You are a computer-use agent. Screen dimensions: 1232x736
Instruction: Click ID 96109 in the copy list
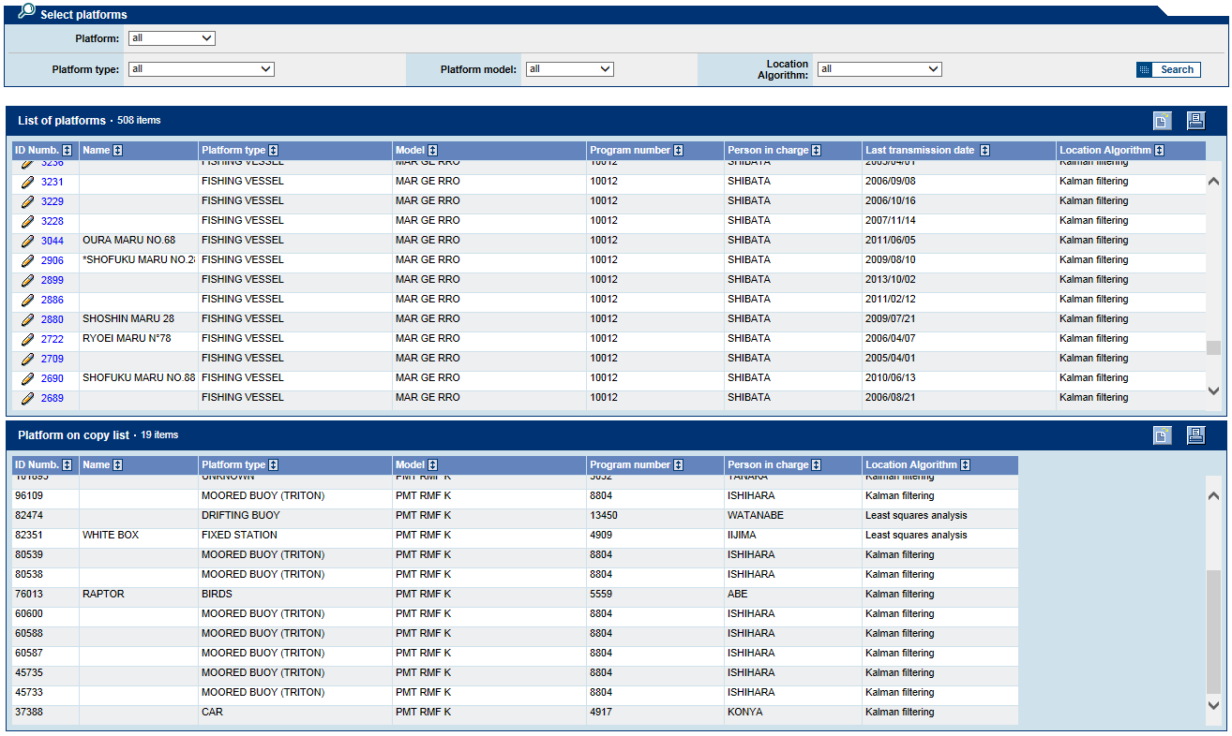[x=28, y=496]
